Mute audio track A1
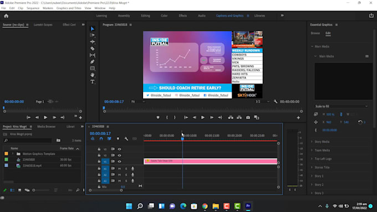The image size is (377, 212). pos(119,168)
